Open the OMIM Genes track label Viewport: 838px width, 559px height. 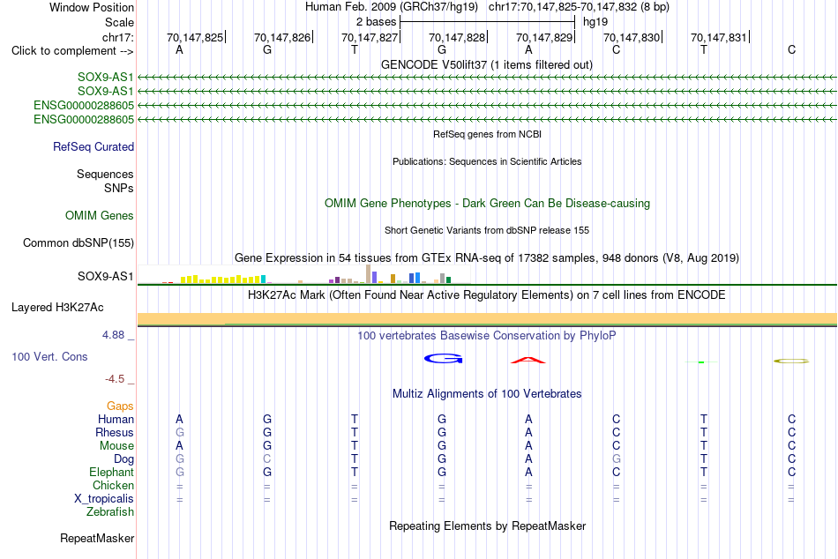pyautogui.click(x=100, y=215)
